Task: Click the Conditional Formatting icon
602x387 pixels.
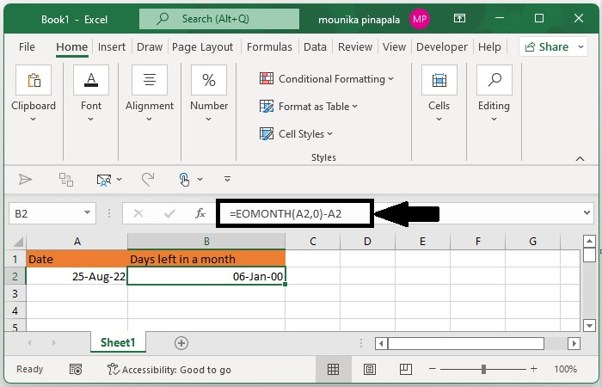Action: [x=267, y=78]
